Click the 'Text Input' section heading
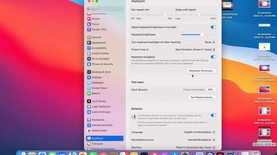This screenshot has height=155, width=277. click(137, 82)
